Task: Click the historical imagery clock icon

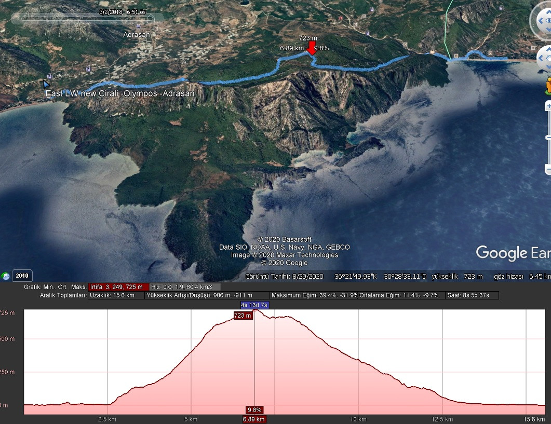Action: pyautogui.click(x=6, y=276)
